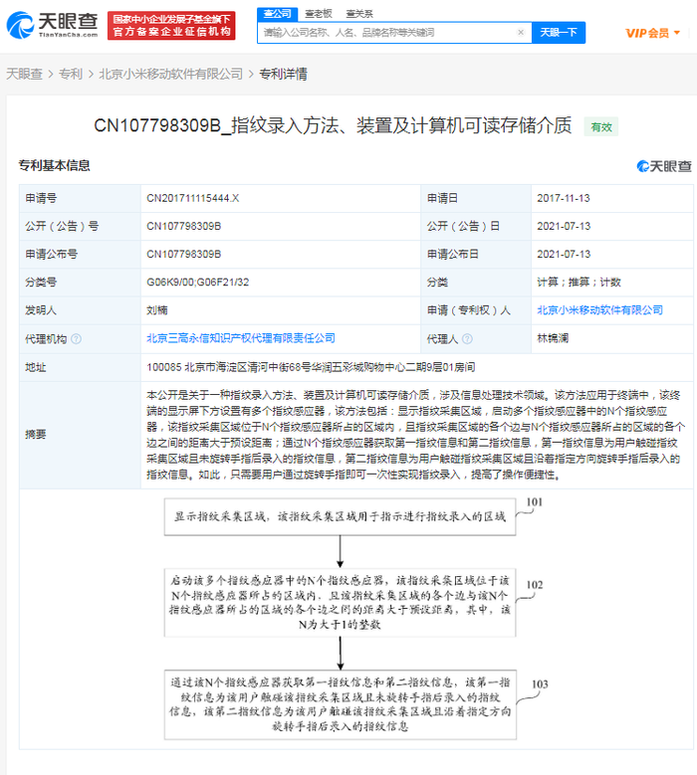The width and height of the screenshot is (697, 775).
Task: Go to 专利 in the breadcrumb
Action: tap(71, 75)
